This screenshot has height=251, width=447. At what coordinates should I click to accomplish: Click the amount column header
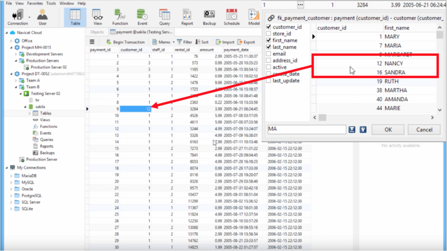point(211,50)
